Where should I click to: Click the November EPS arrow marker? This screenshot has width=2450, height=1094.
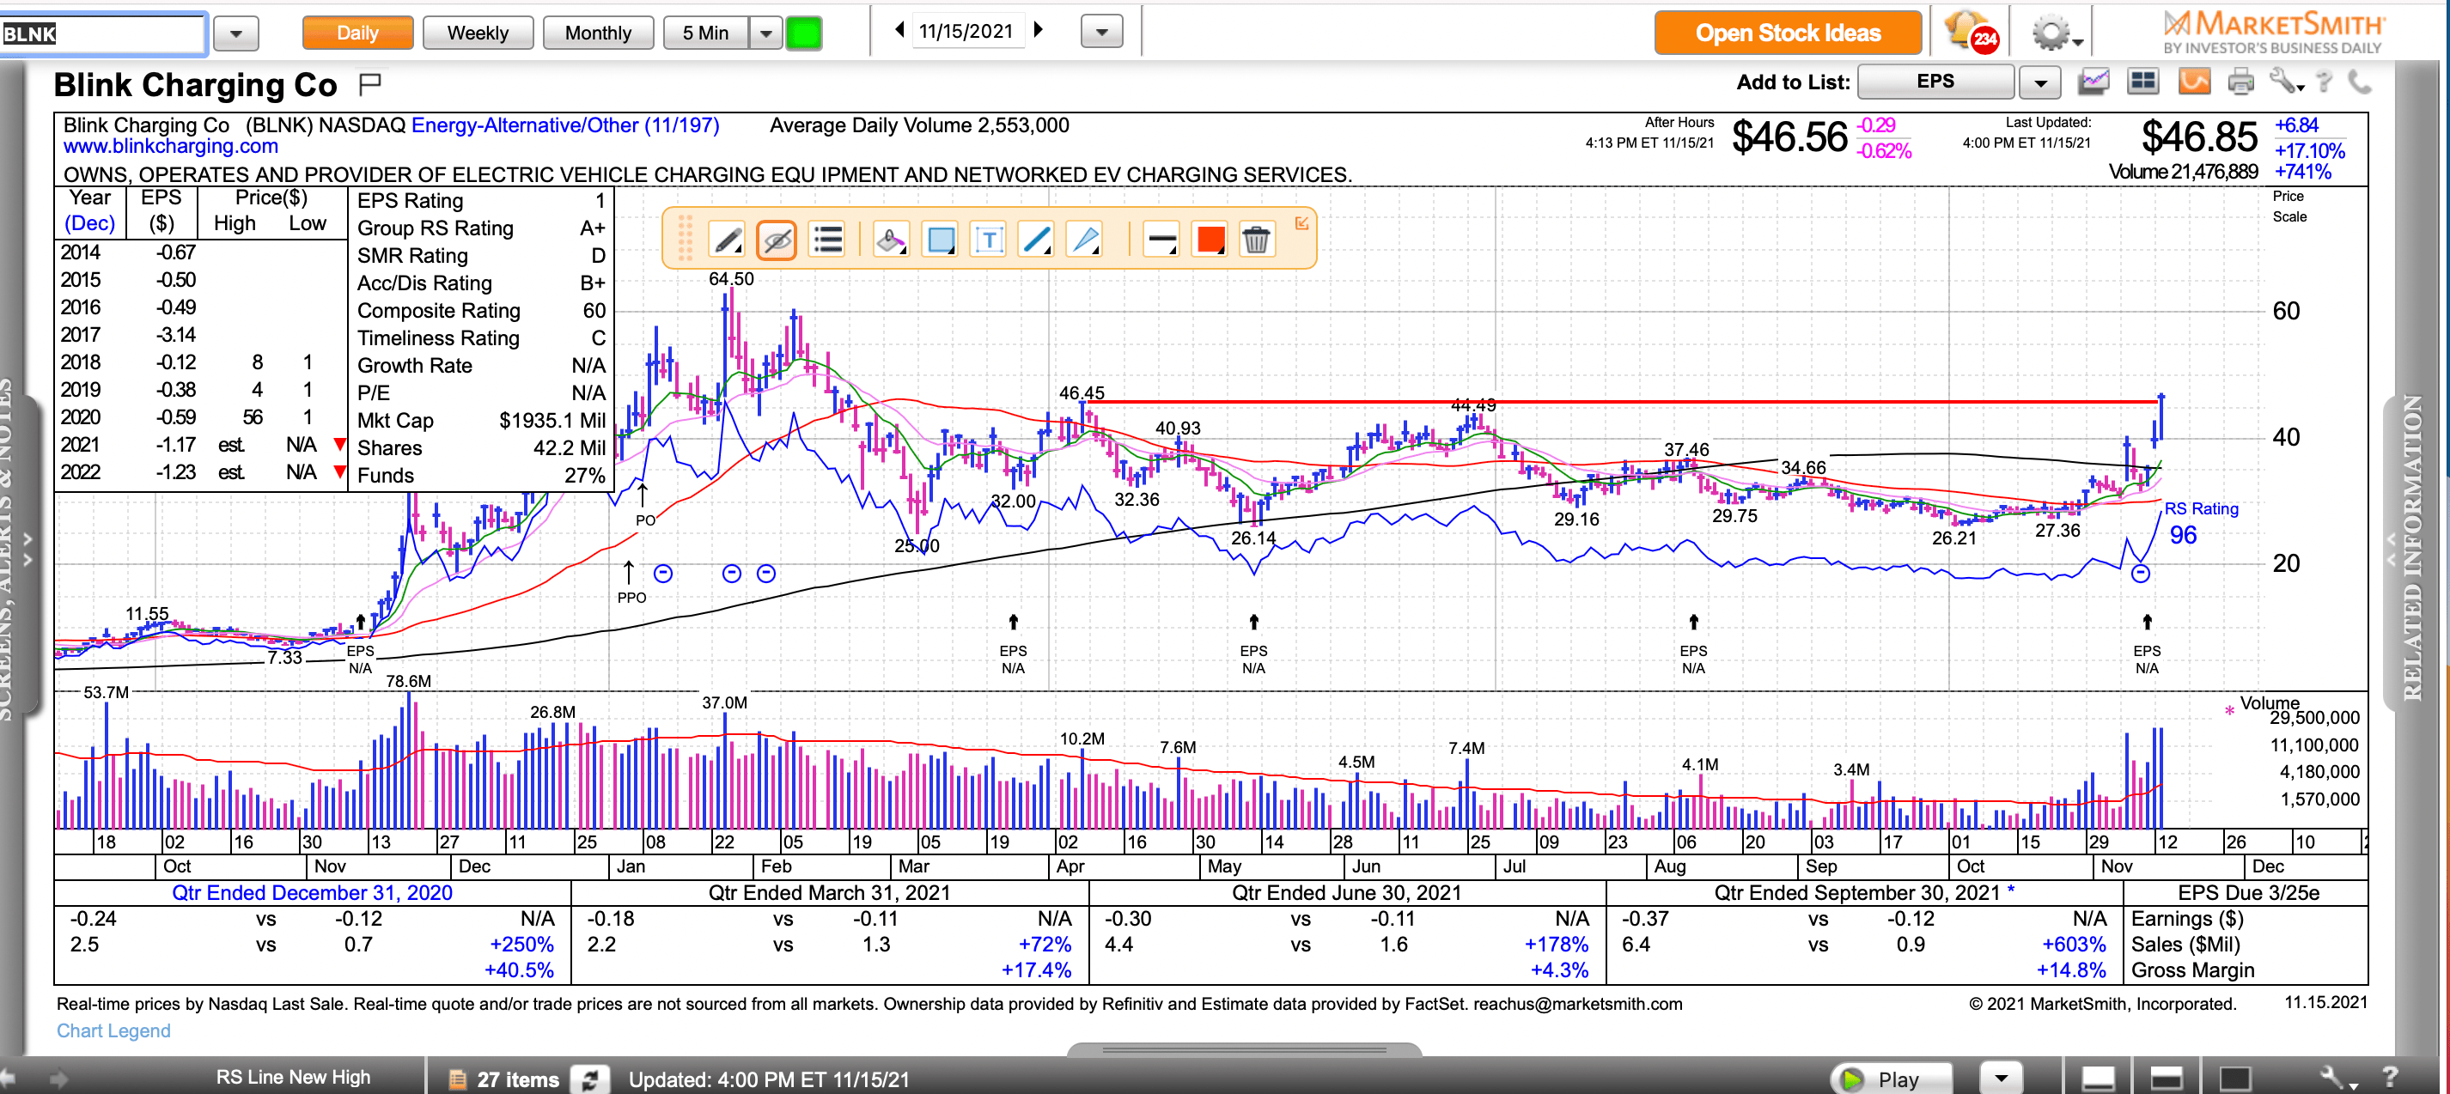2147,622
